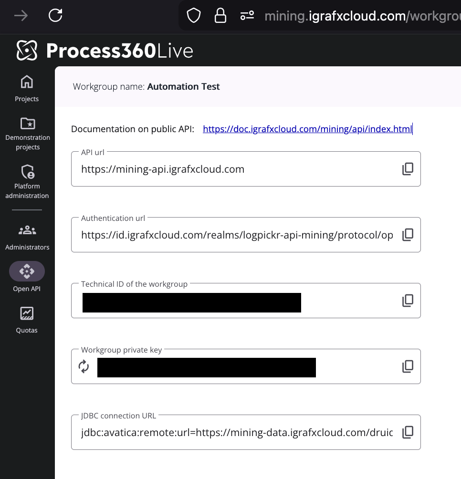Copy the workgroup Technical ID
The image size is (461, 479).
[x=408, y=301]
